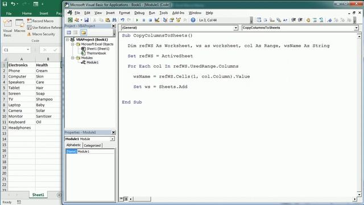Viewport: 364px width, 205px height.
Task: Toggle bookmark with blue flag icon
Action: (329, 20)
